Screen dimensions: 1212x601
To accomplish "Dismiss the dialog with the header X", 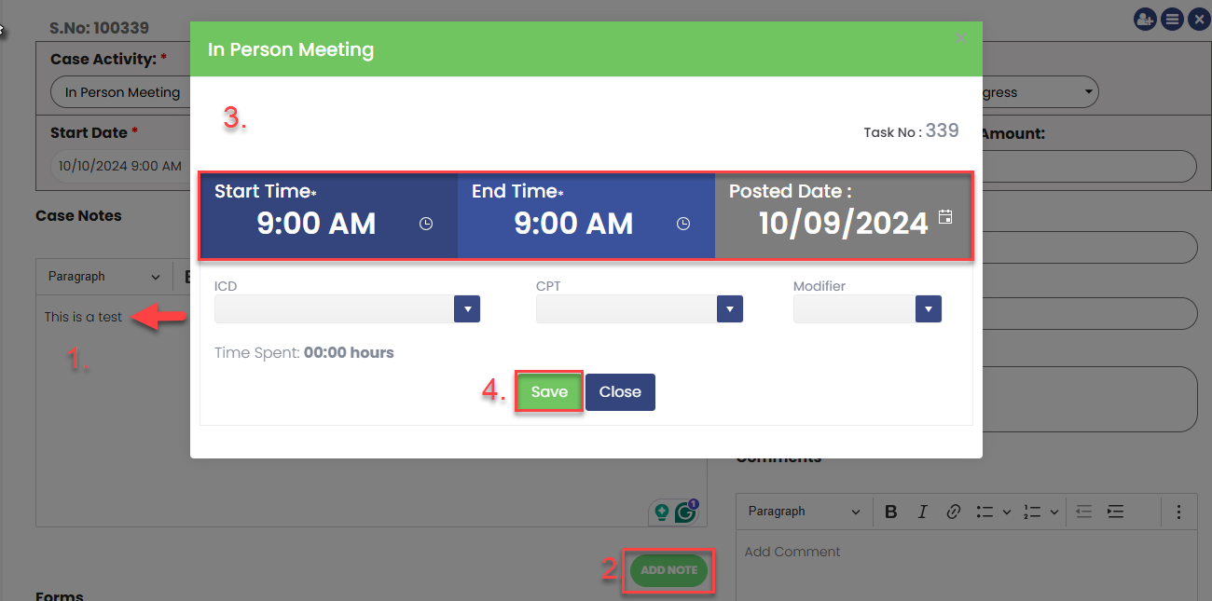I will pyautogui.click(x=961, y=38).
